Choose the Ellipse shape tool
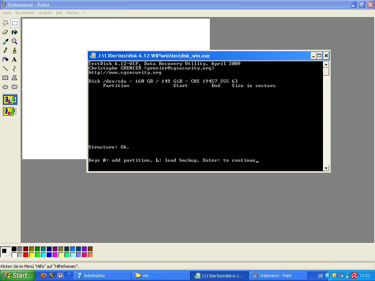 (5, 87)
